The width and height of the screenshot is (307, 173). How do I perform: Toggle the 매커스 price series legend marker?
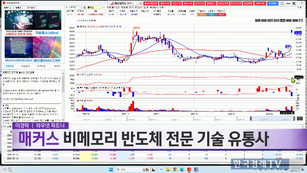click(78, 27)
